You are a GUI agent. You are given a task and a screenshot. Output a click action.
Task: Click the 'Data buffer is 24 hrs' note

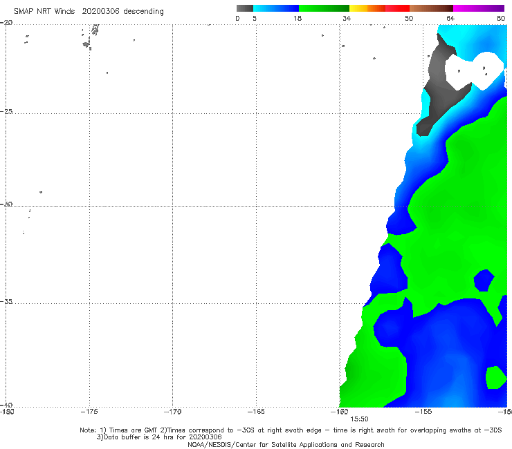coord(159,437)
